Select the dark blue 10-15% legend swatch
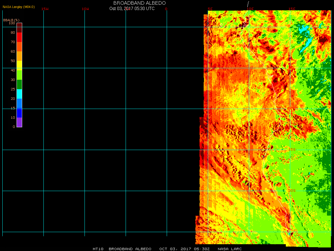Screen dimensions: 334x251 click(x=19, y=113)
